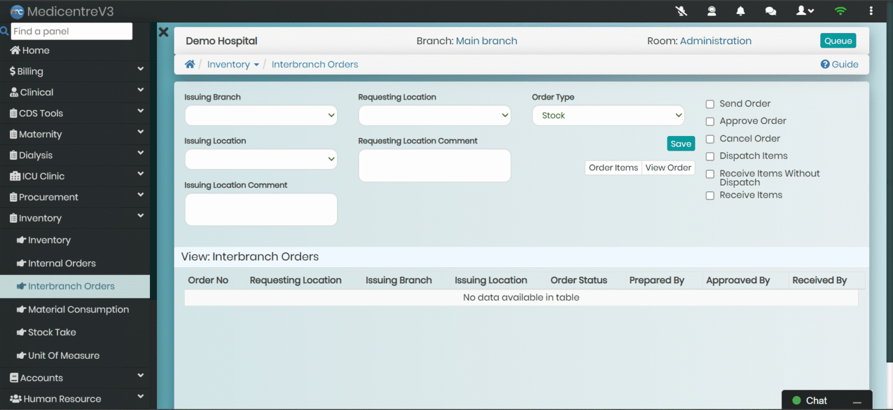
Task: Select Stock Take from Inventory submenu
Action: pos(52,332)
